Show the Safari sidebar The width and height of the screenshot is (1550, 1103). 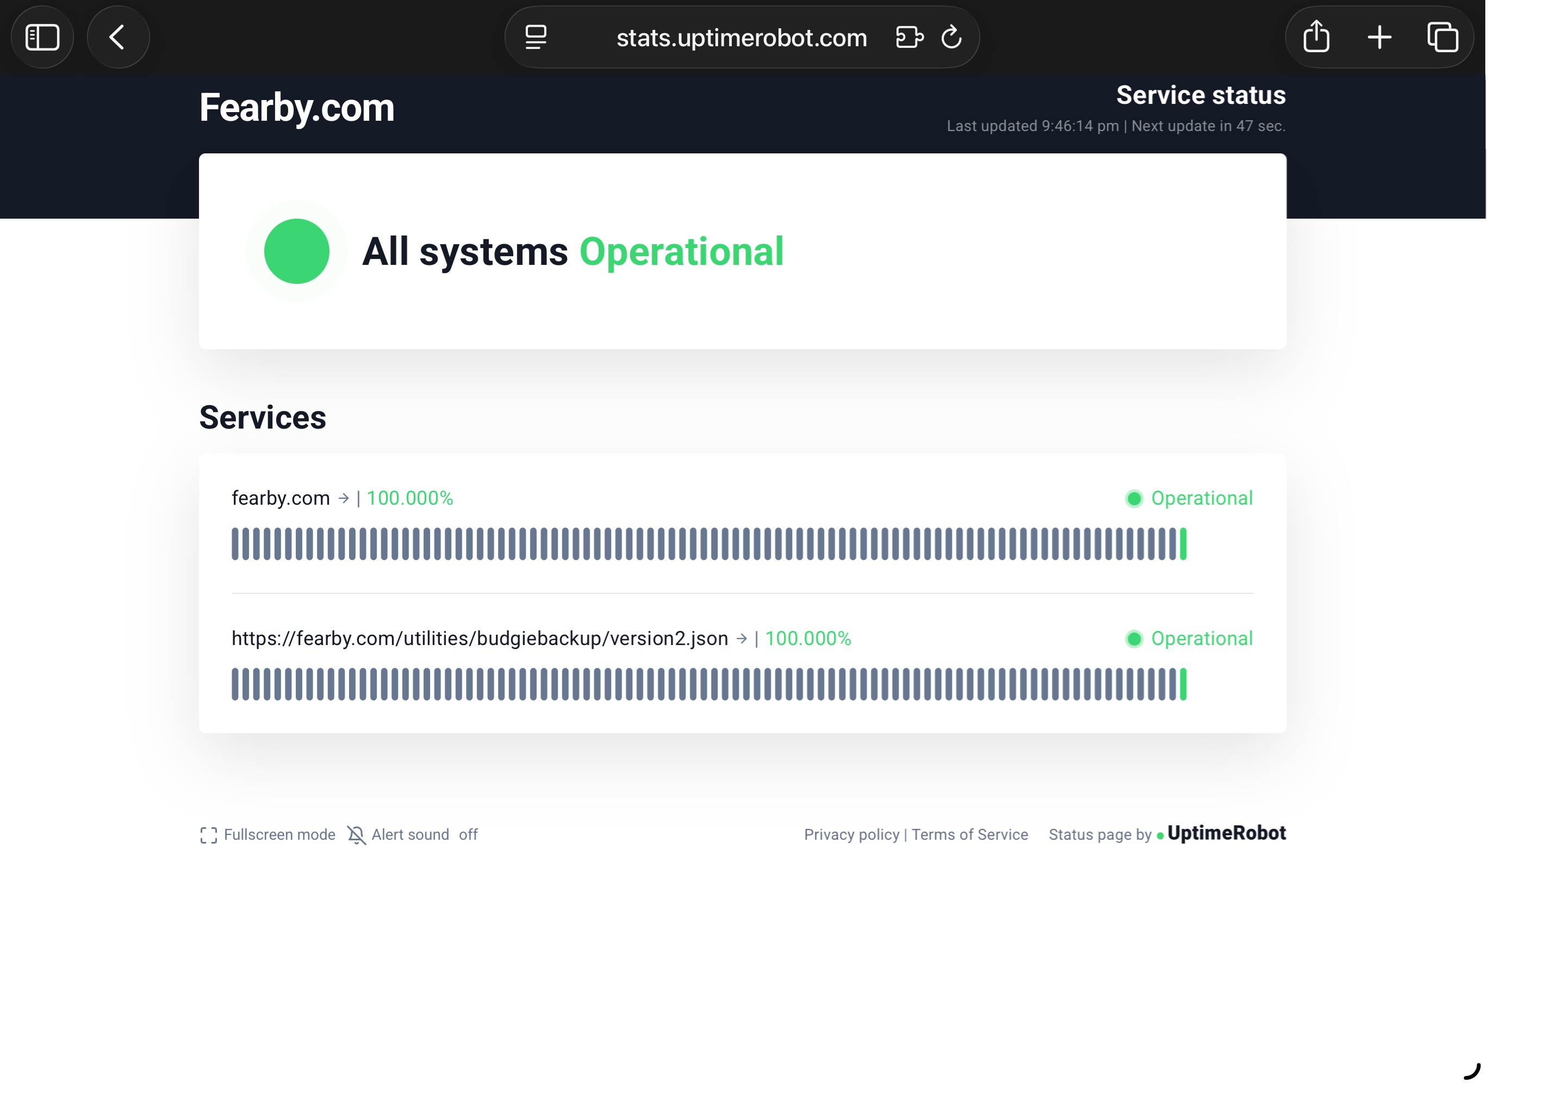[42, 38]
